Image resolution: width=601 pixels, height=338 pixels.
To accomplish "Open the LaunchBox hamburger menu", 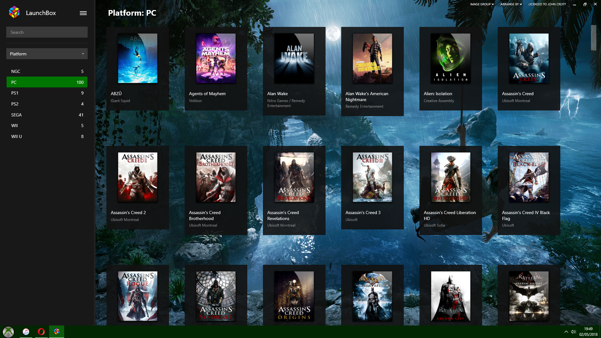I will [x=83, y=13].
